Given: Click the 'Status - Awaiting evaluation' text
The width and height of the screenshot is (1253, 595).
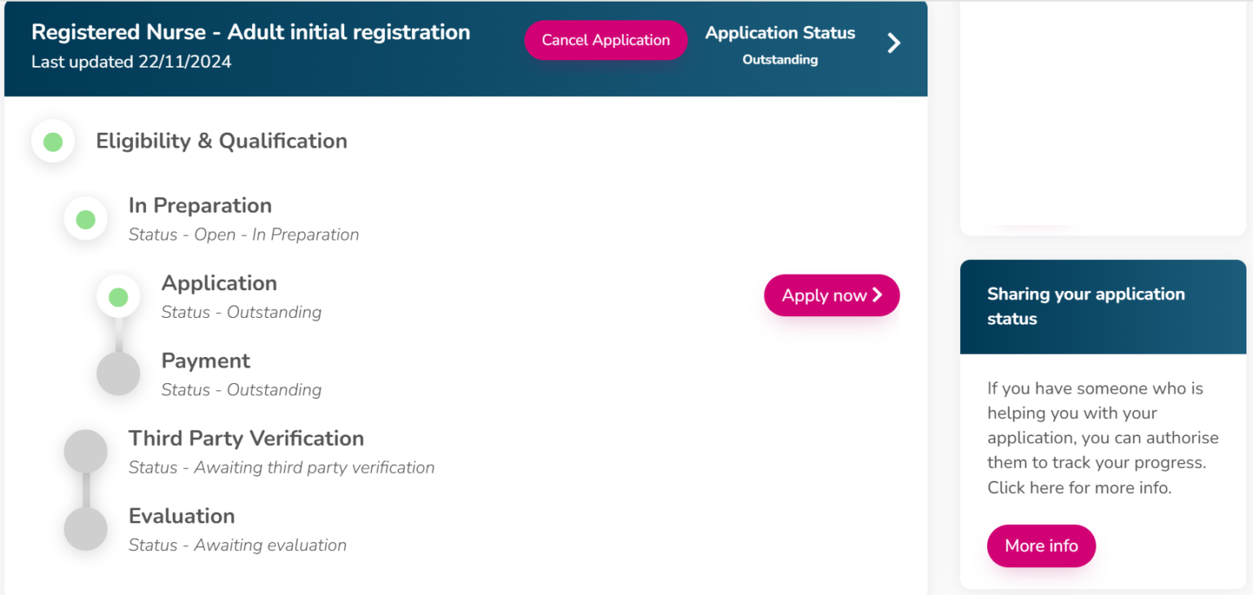Looking at the screenshot, I should (x=237, y=544).
